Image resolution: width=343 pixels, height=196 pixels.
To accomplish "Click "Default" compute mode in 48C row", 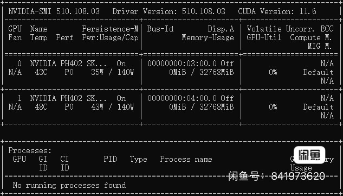I will 318,107.
